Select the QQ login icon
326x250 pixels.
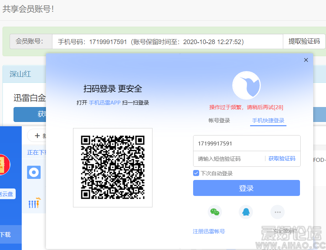point(246,212)
